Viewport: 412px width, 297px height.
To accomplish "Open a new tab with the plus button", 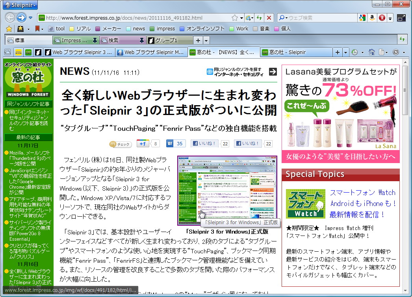I will [x=338, y=52].
